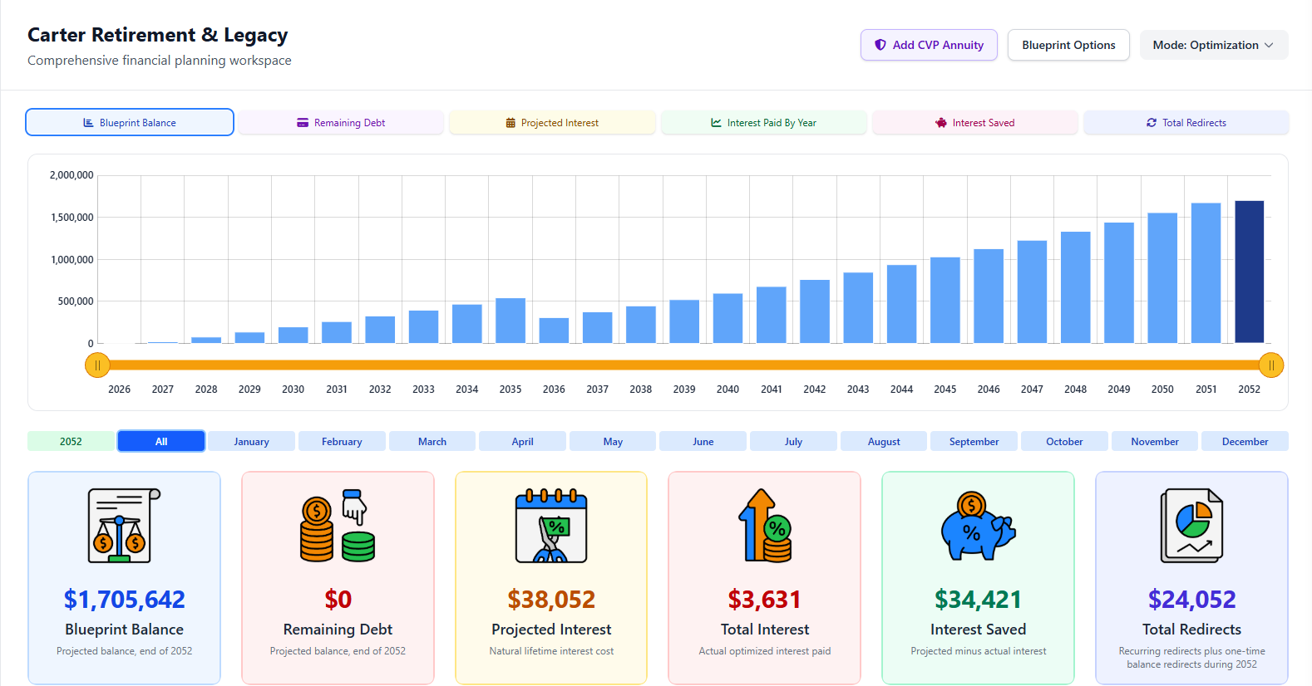
Task: Click the dark blue 2052 chart bar
Action: coord(1250,272)
